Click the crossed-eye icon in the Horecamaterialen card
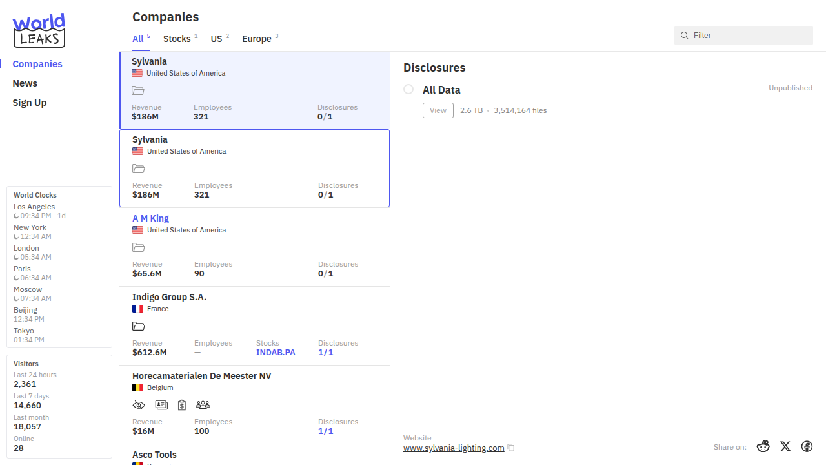 (139, 406)
